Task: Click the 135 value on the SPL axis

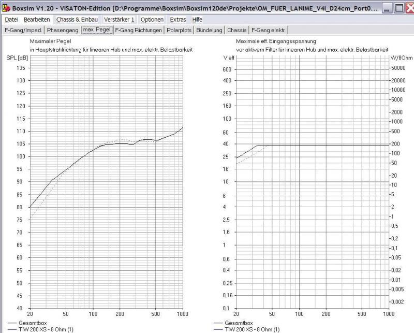Action: [21, 68]
